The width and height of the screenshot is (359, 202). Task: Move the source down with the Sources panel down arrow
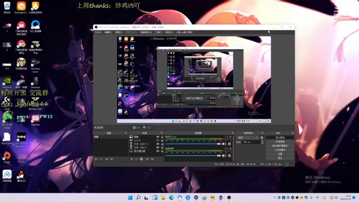[152, 159]
